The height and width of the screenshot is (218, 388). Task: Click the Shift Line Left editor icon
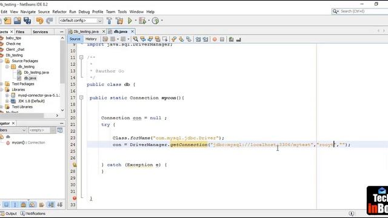tap(198, 39)
